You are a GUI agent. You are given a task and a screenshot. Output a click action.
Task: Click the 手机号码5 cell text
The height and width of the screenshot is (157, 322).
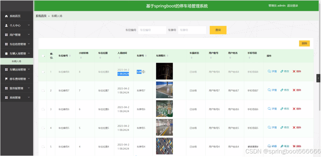(x=253, y=128)
